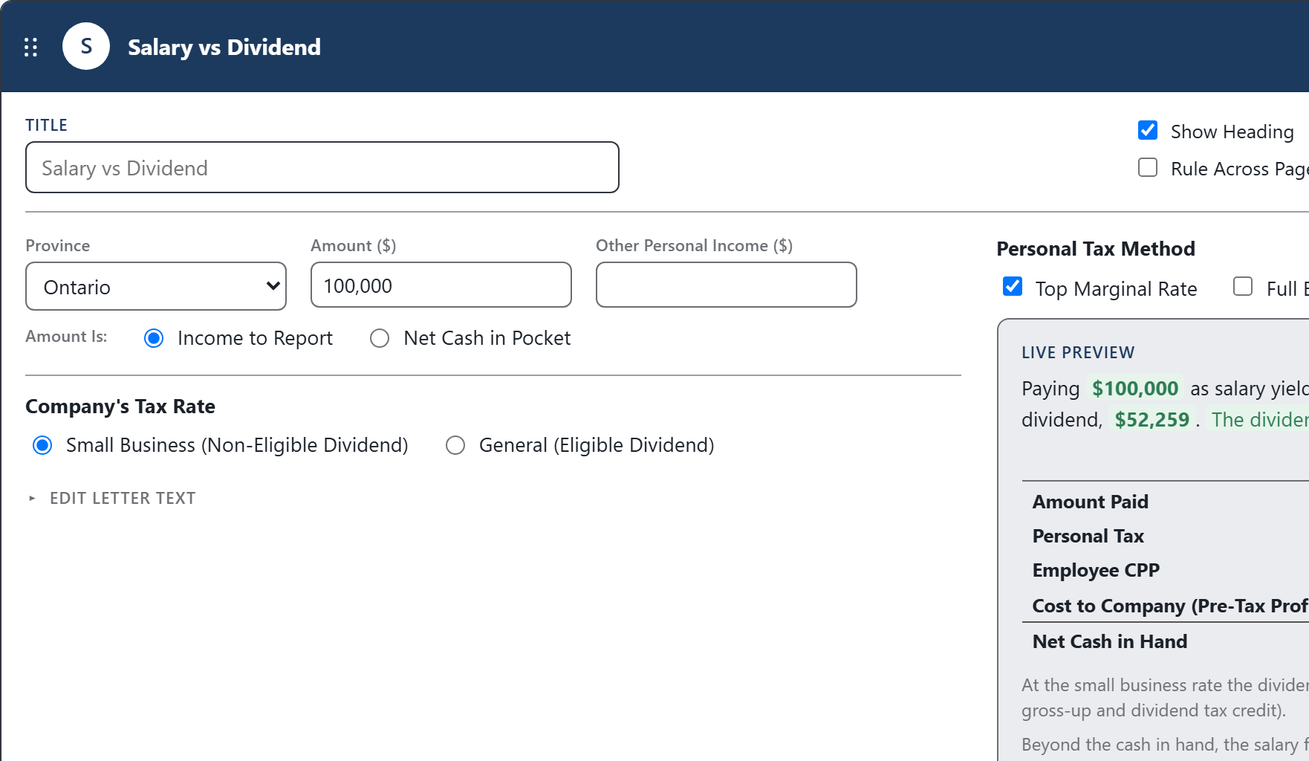Choose Small Business (Non-Eligible Dividend) option
This screenshot has height=761, width=1309.
tap(42, 445)
